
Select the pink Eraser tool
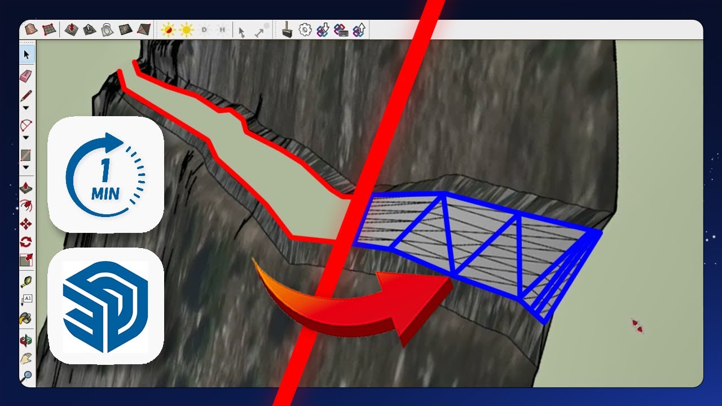tap(26, 76)
